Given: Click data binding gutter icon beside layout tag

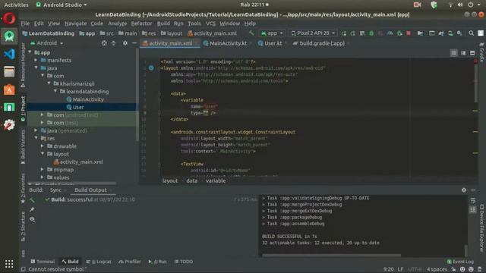Looking at the screenshot, I should (x=151, y=67).
